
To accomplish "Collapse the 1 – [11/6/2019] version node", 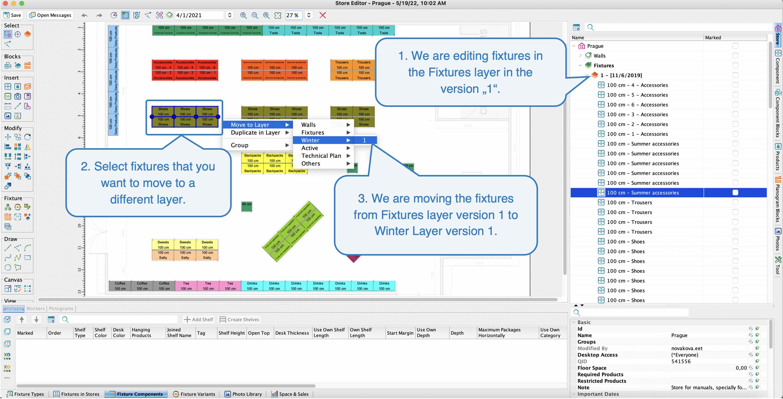I will point(587,75).
